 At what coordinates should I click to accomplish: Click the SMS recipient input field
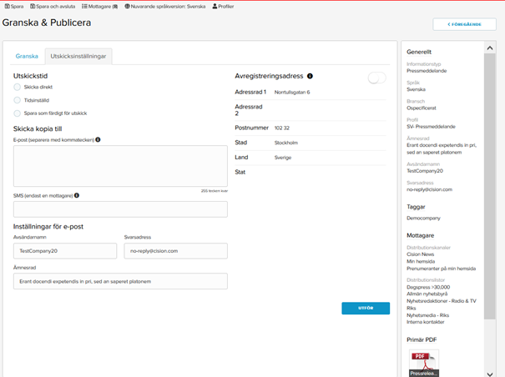coord(120,209)
